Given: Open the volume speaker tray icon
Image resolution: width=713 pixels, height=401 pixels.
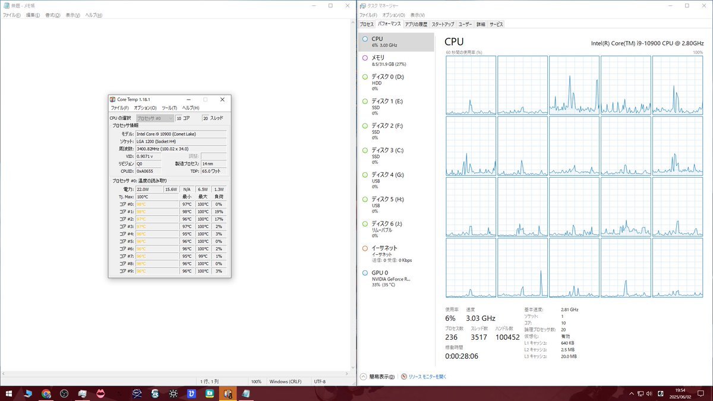Looking at the screenshot, I should point(650,393).
